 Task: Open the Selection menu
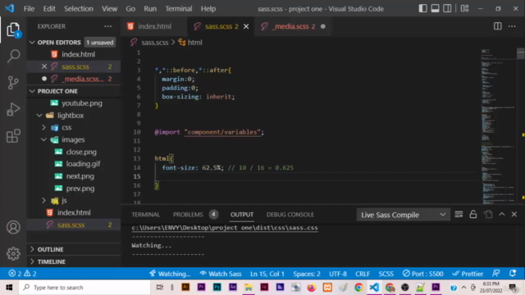click(x=79, y=9)
